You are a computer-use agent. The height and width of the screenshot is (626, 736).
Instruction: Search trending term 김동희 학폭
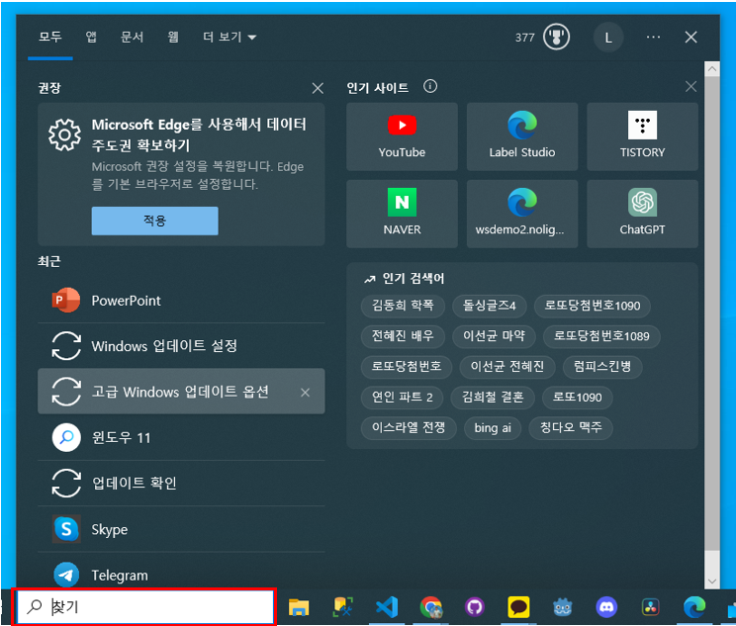403,306
